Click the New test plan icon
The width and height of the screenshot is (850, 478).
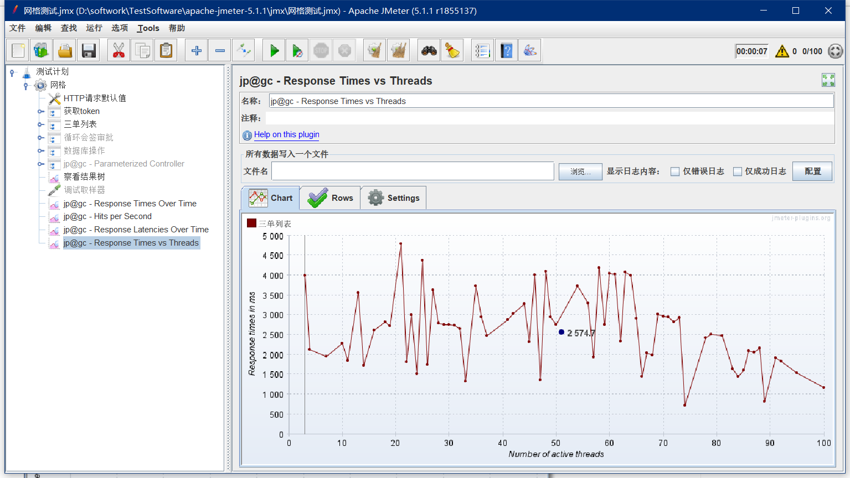[x=18, y=51]
